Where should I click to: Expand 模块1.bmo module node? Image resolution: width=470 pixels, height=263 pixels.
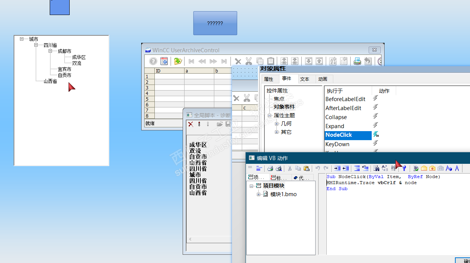(259, 194)
